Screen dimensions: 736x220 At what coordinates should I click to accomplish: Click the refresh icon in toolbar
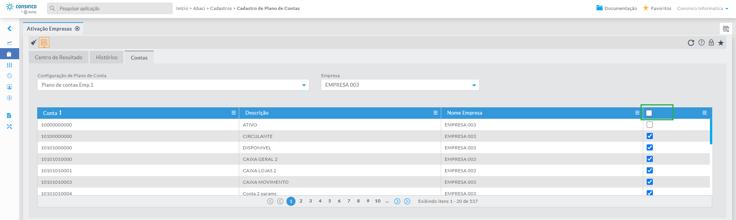pos(691,43)
